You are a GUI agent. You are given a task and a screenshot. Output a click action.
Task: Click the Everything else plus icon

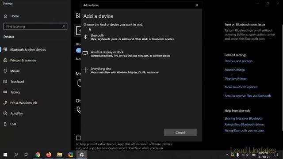pyautogui.click(x=85, y=70)
